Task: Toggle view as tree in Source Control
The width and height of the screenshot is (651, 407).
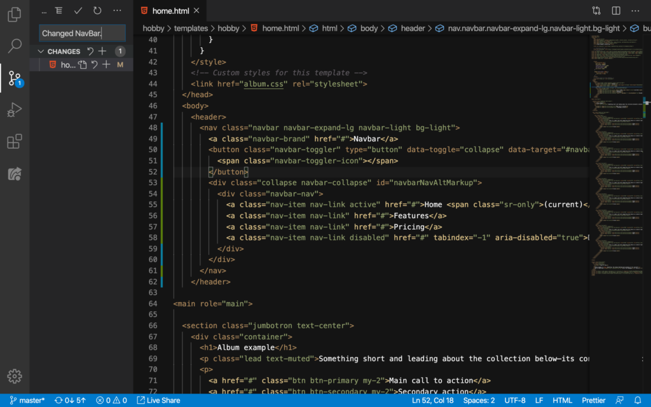Action: [x=58, y=10]
